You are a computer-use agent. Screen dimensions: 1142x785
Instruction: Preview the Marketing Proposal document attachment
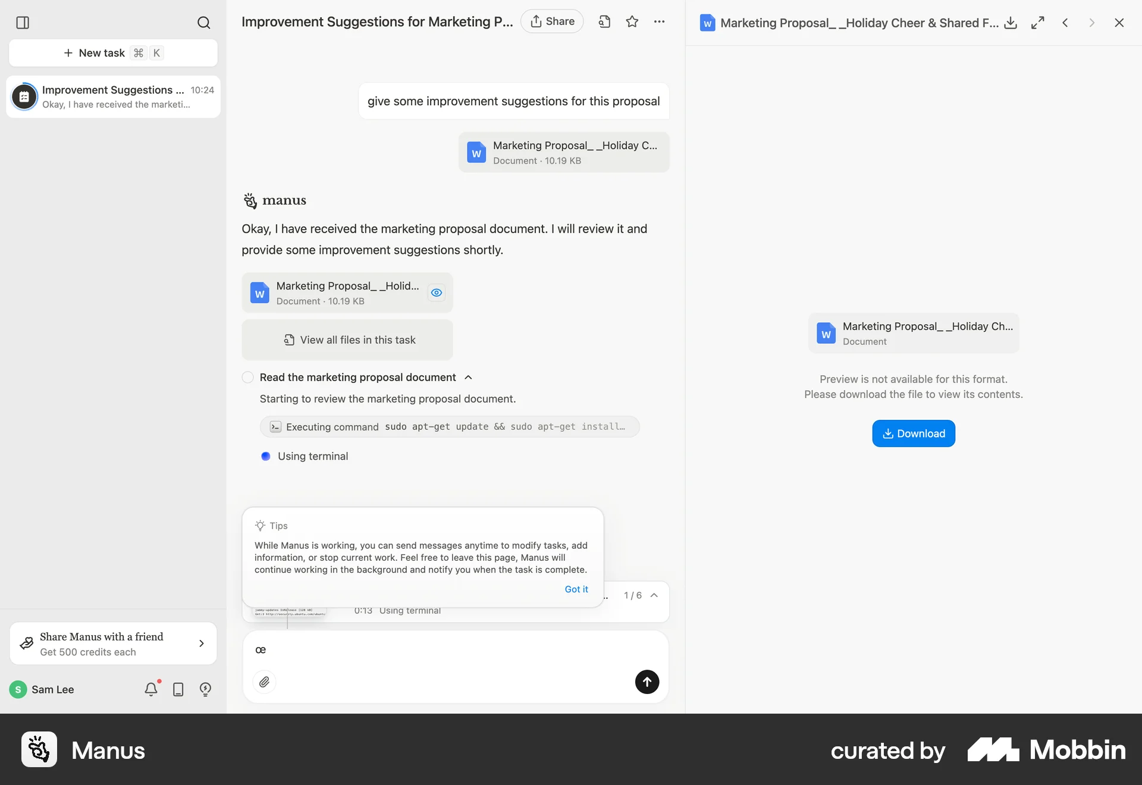pos(437,293)
